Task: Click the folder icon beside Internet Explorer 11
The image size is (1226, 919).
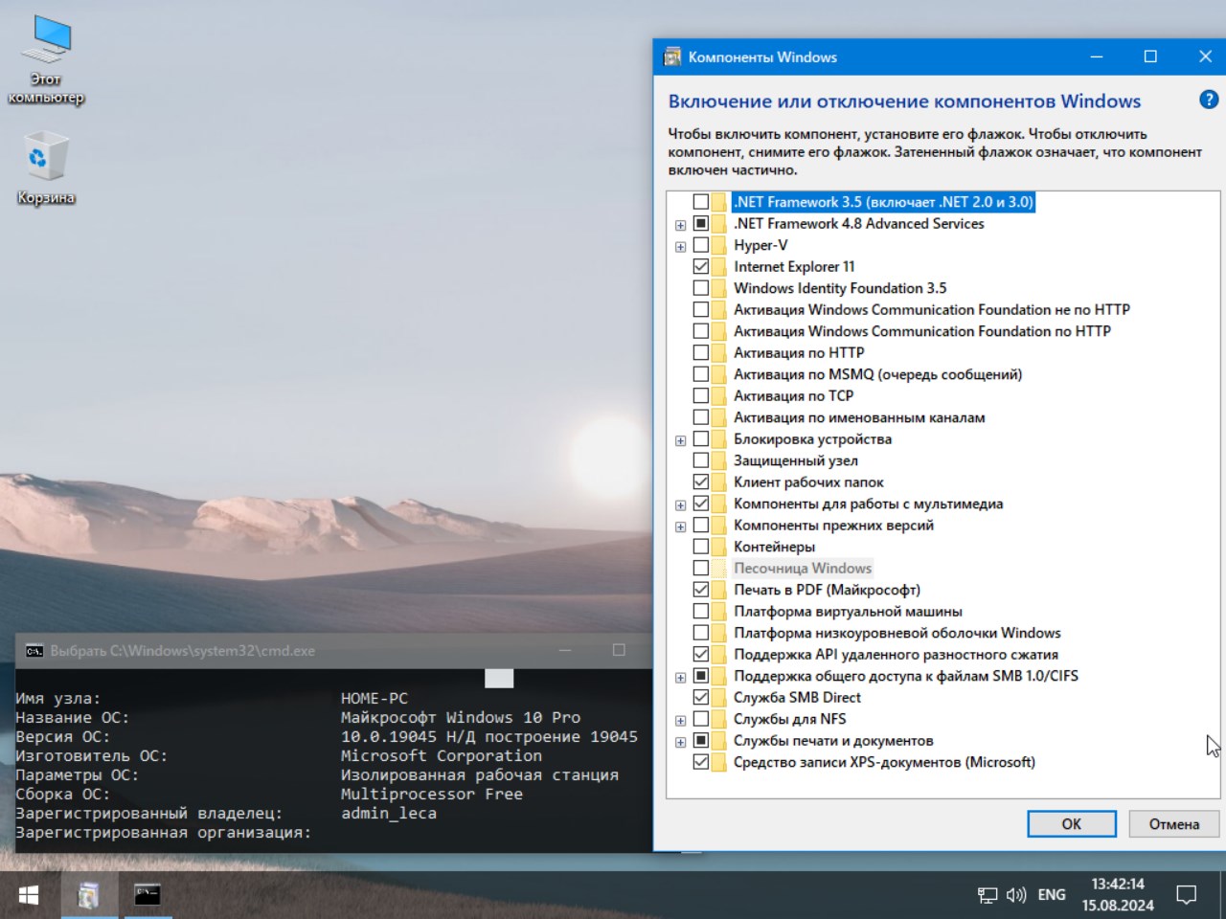Action: [x=719, y=267]
